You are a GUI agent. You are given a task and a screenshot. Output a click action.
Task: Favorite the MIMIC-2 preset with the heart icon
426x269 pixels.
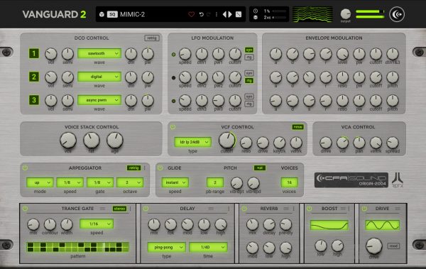(191, 14)
